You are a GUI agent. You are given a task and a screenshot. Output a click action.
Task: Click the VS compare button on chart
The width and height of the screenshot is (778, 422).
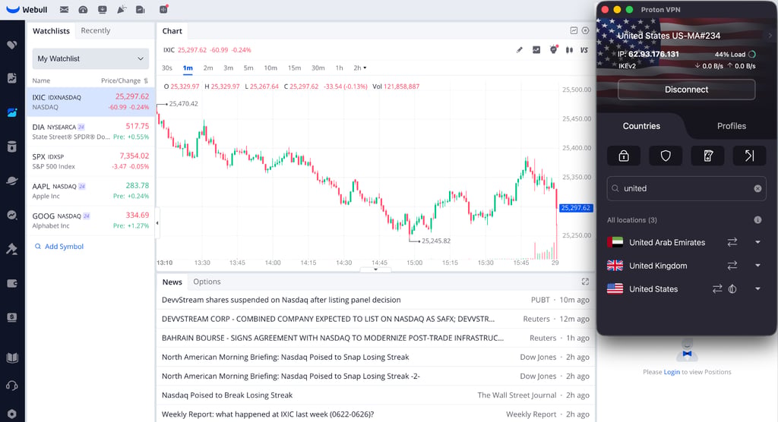[x=584, y=50]
